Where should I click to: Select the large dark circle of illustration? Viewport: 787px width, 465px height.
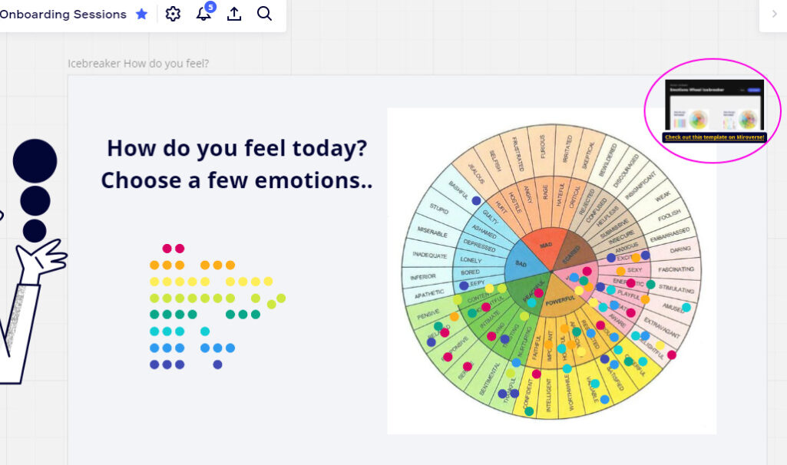pos(35,161)
